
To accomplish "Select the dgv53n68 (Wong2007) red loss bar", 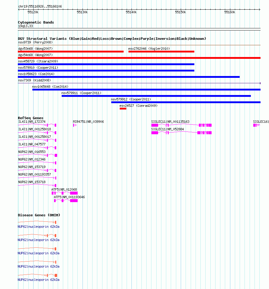I will pos(71,52).
